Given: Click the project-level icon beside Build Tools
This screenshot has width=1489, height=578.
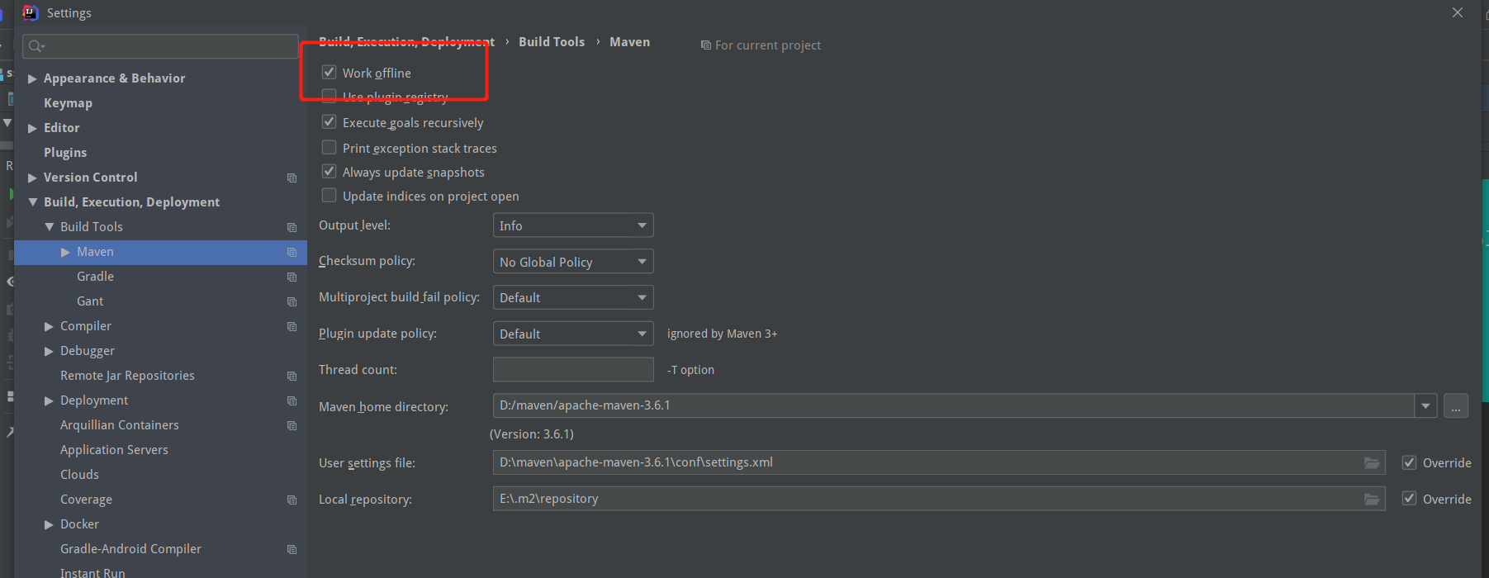Looking at the screenshot, I should (x=292, y=227).
